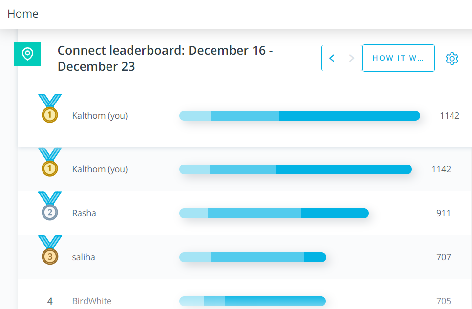Click the disabled forward navigation chevron
Viewport: 472px width, 309px height.
(x=352, y=58)
